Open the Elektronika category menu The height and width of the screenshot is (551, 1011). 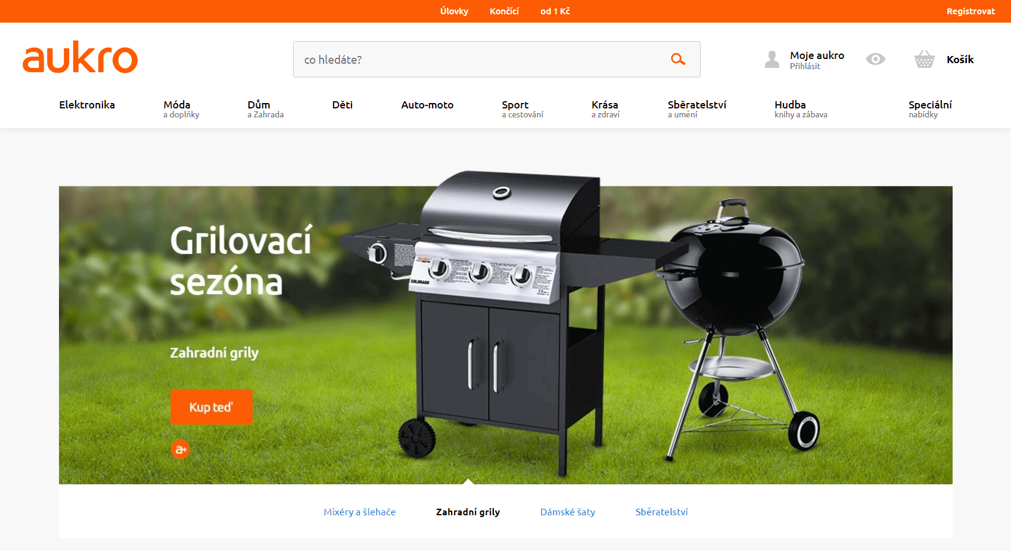point(87,105)
